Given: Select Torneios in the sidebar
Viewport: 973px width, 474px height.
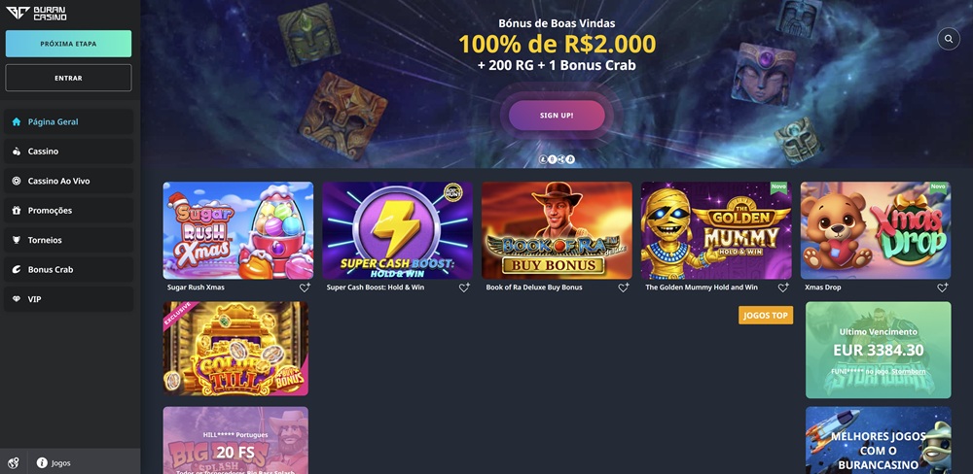Looking at the screenshot, I should 68,240.
